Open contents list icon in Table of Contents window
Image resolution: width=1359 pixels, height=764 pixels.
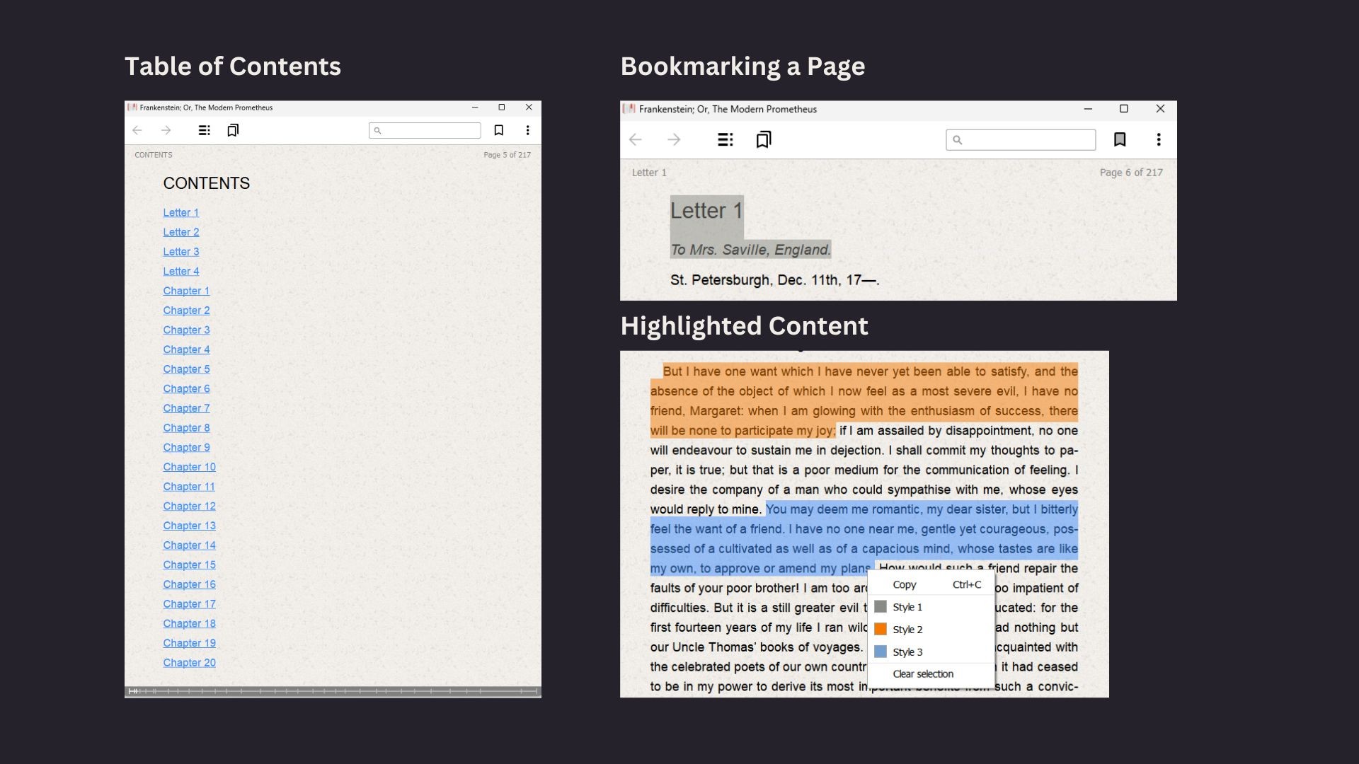(204, 130)
